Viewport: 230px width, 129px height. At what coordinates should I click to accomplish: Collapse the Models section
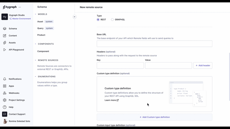[36, 14]
